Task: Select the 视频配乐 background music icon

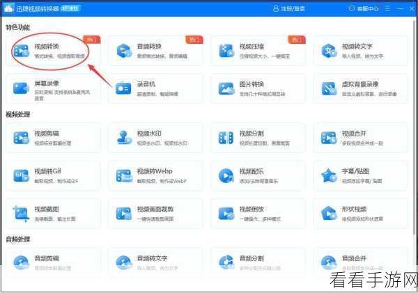Action: pyautogui.click(x=226, y=175)
